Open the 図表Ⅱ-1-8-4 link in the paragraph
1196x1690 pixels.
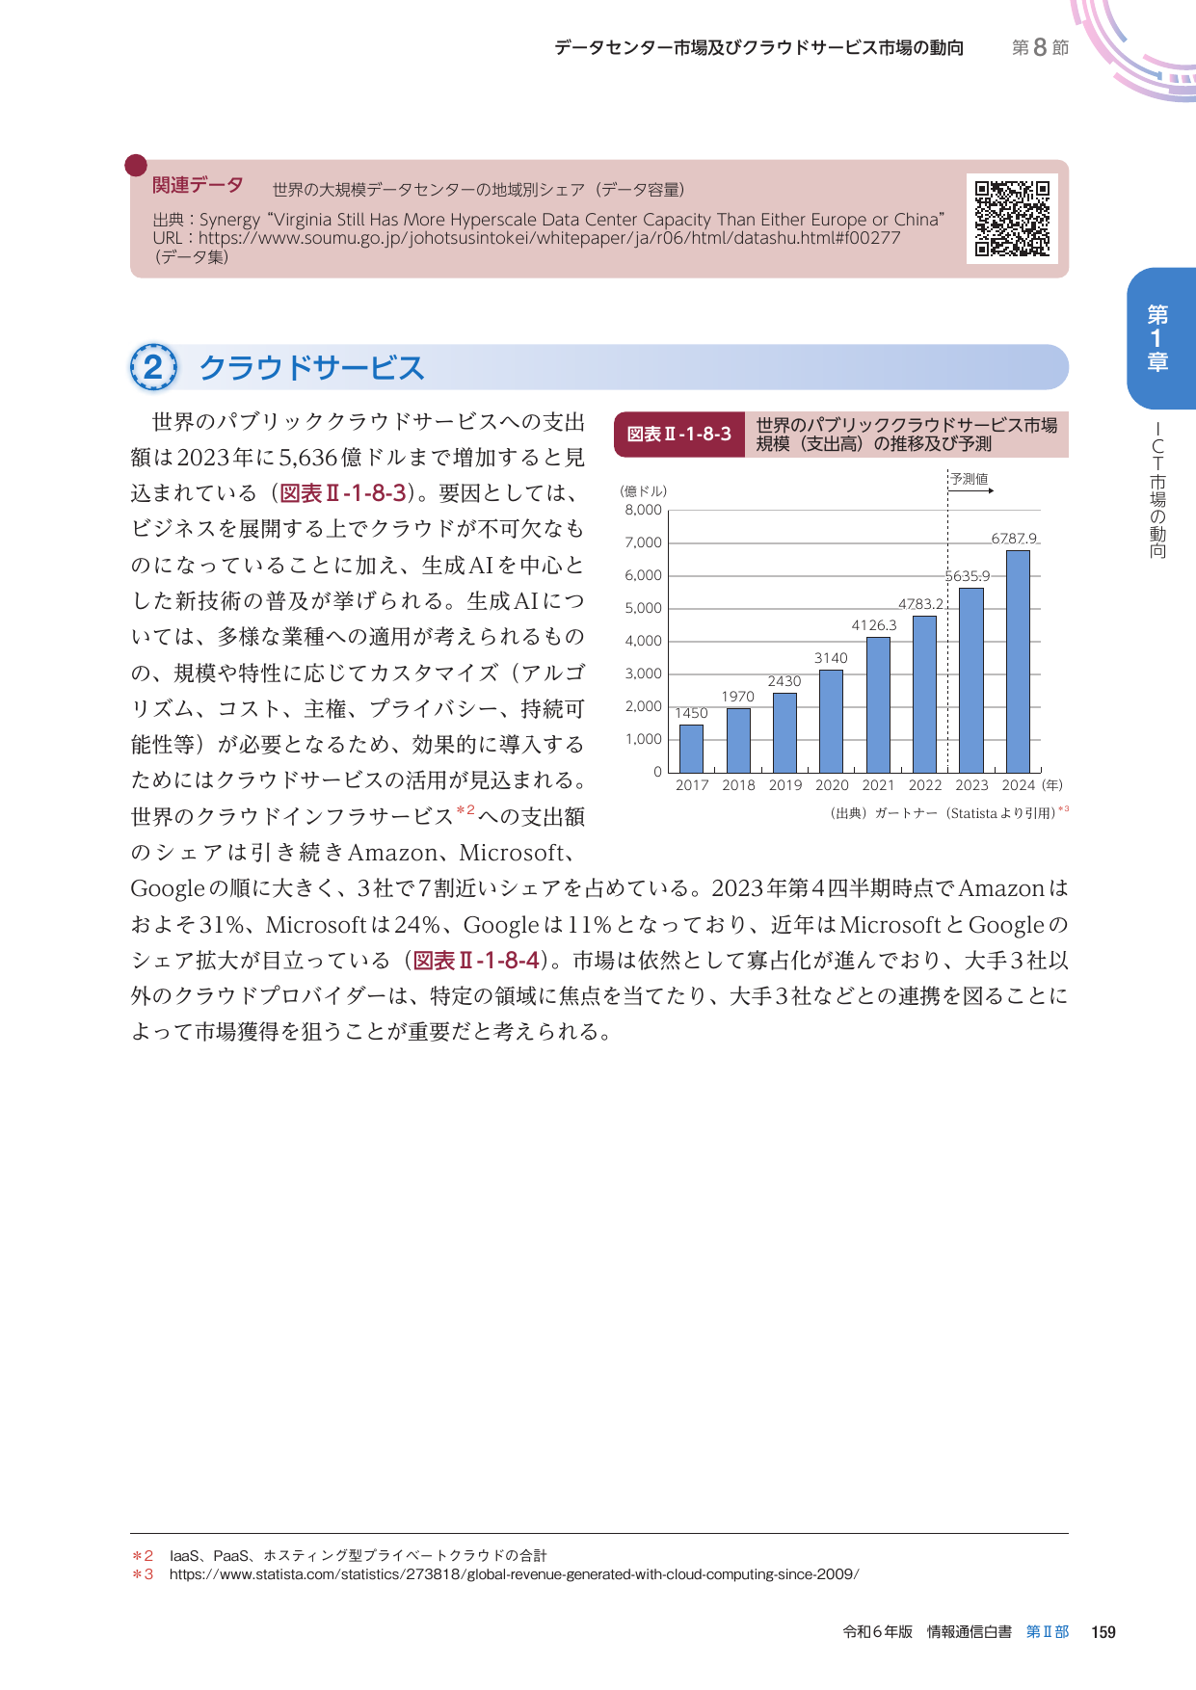(x=476, y=961)
